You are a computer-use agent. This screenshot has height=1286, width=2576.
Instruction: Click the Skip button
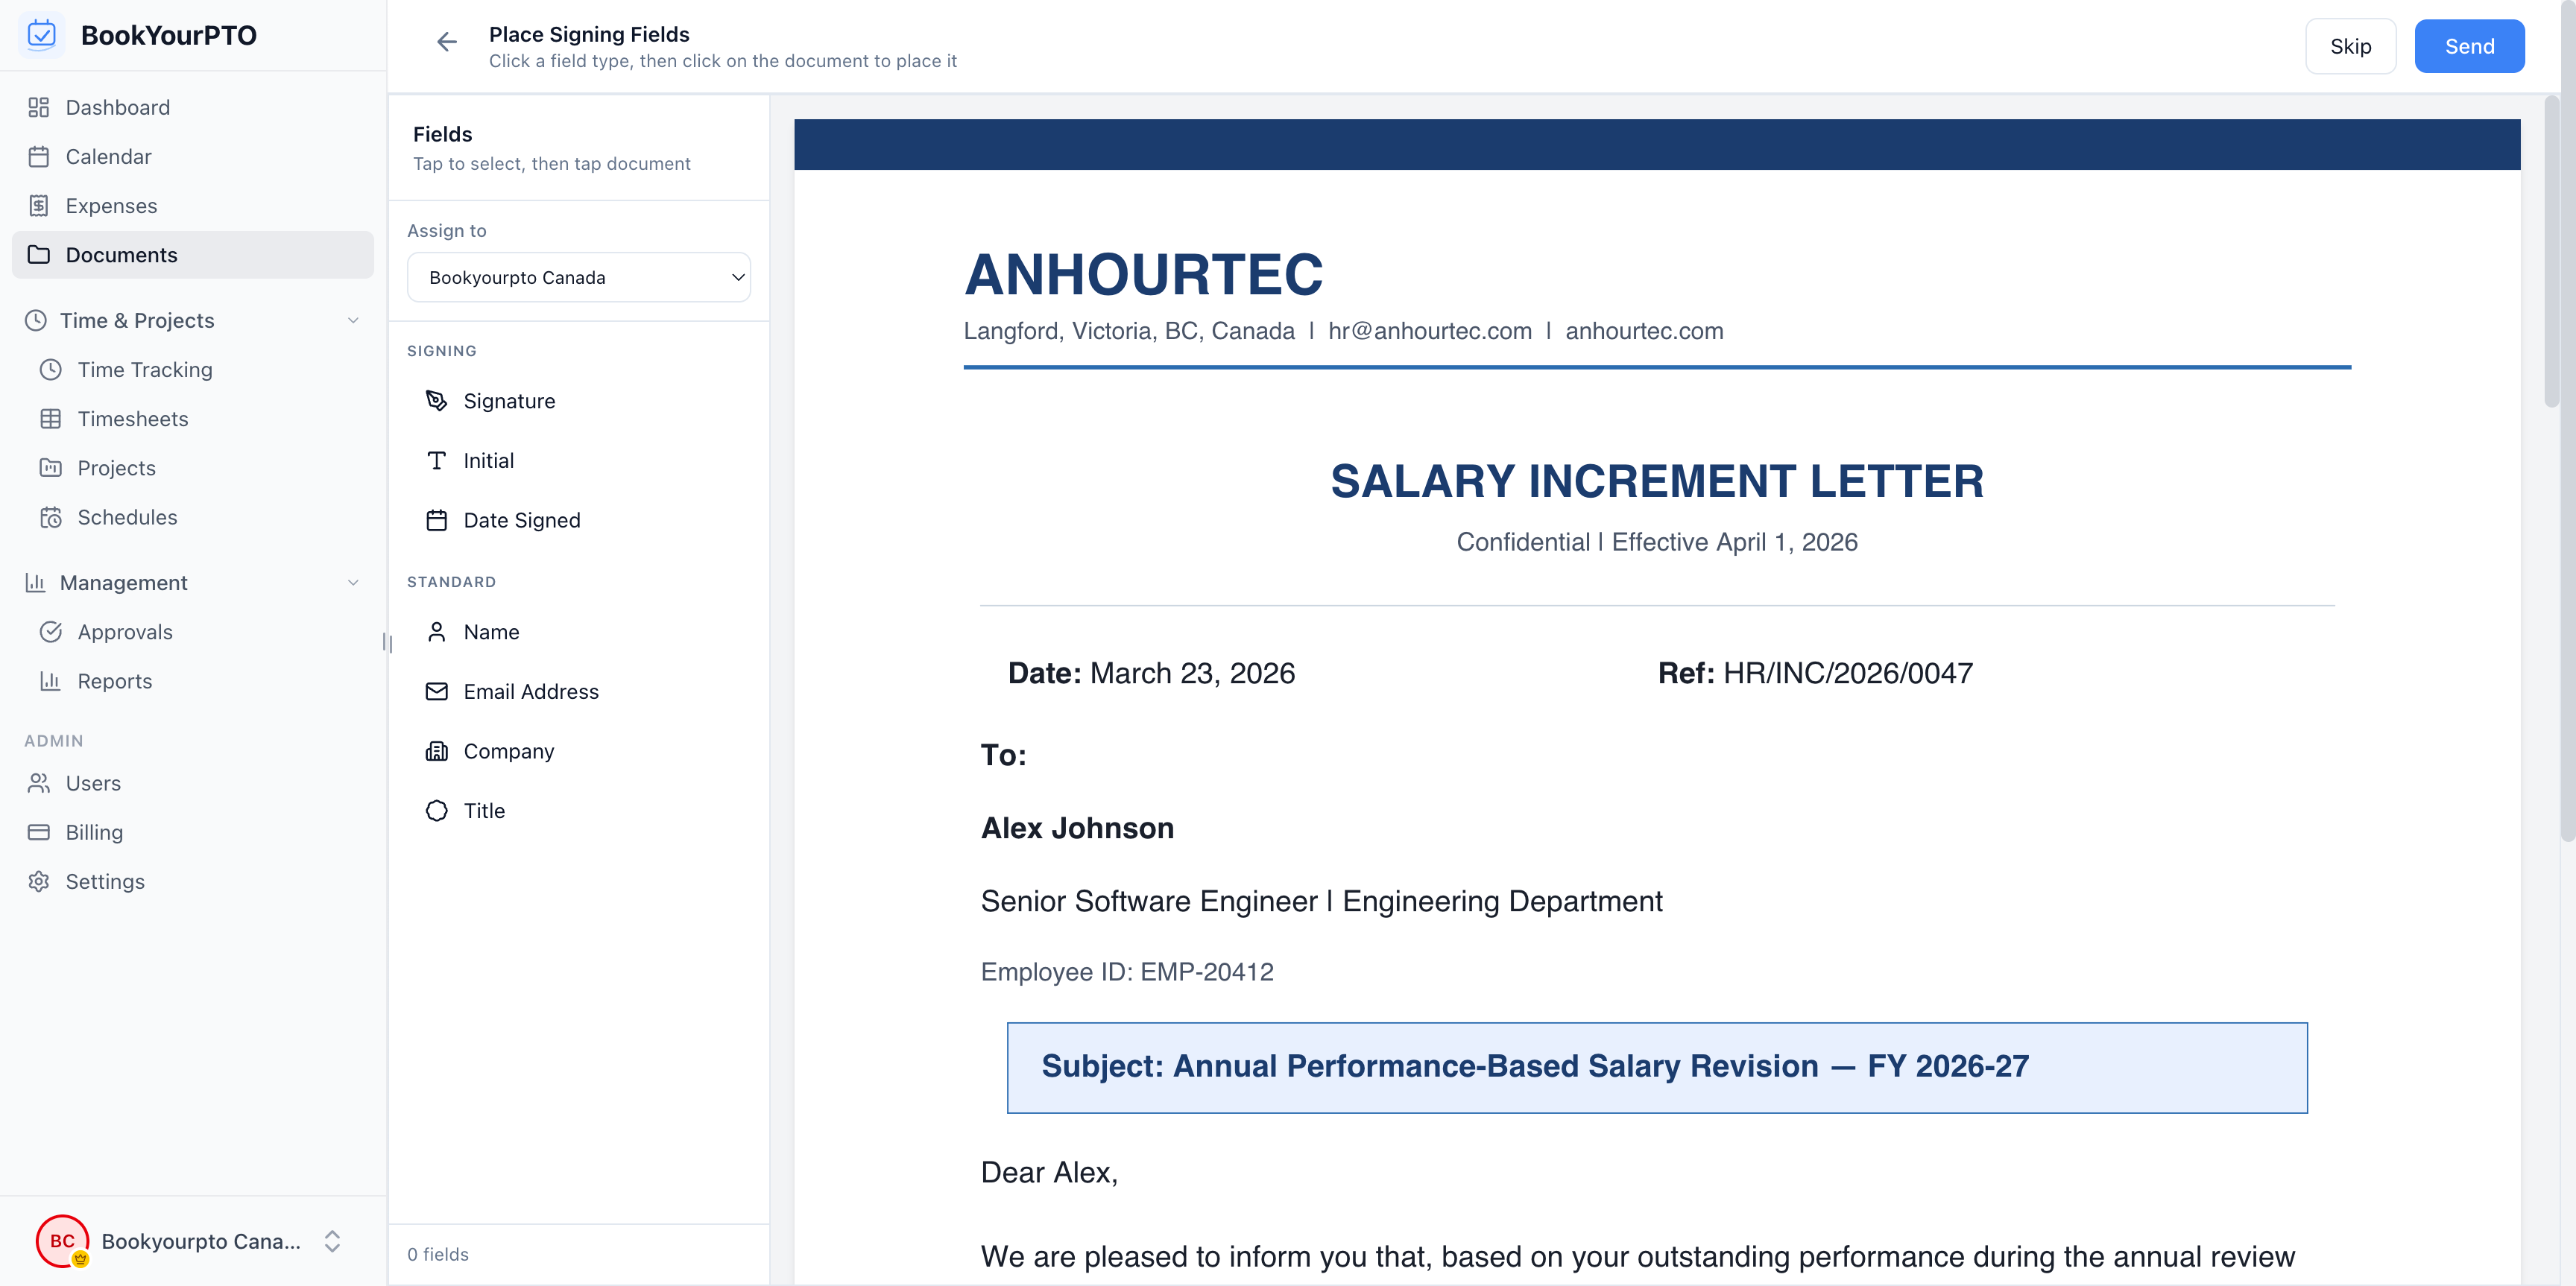pos(2351,45)
